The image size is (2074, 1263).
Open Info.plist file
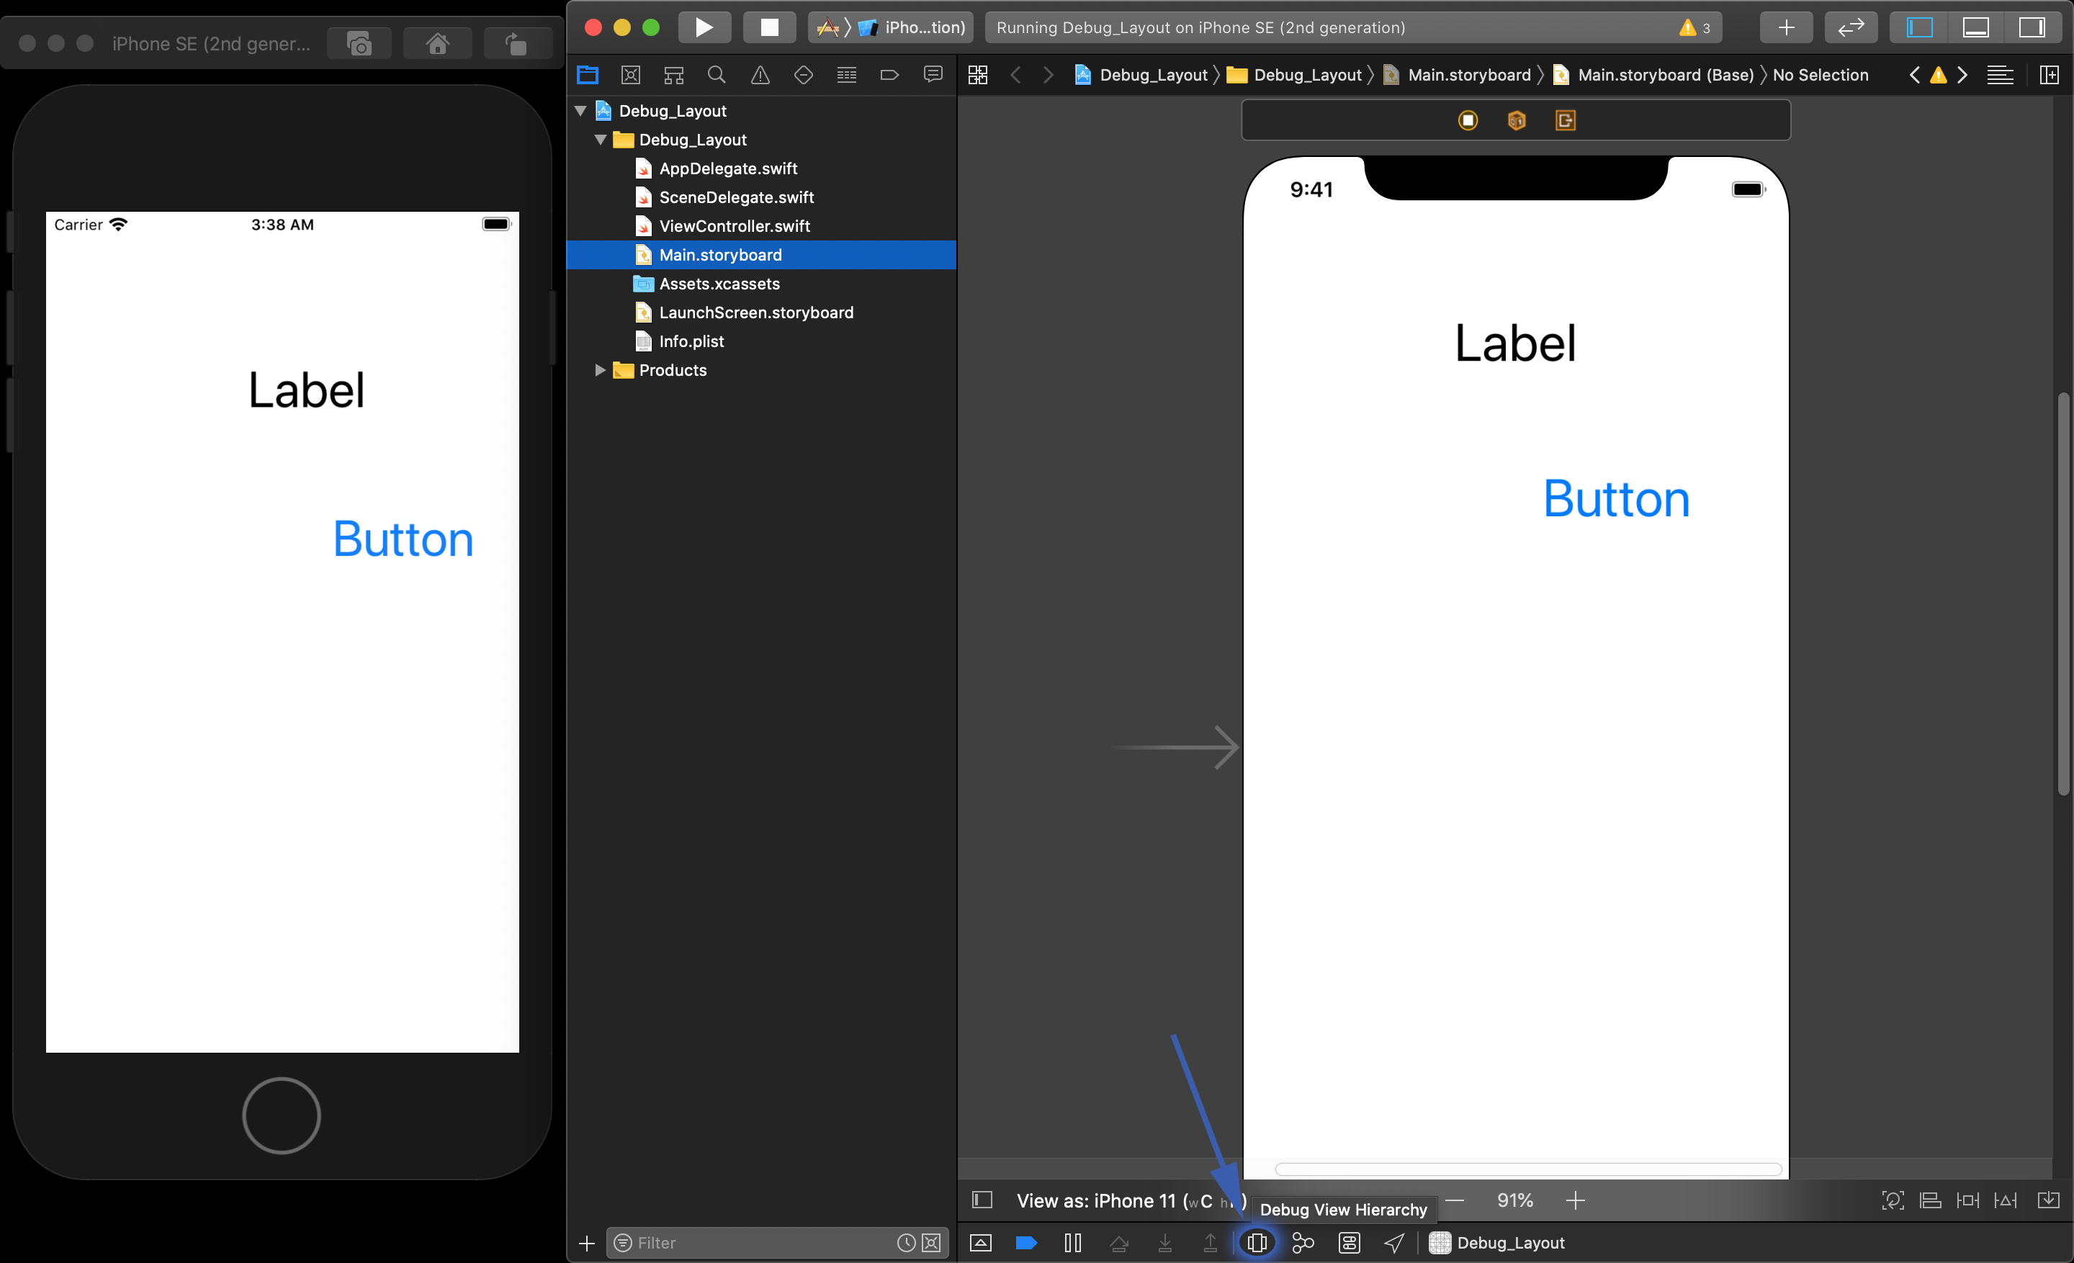(x=762, y=341)
